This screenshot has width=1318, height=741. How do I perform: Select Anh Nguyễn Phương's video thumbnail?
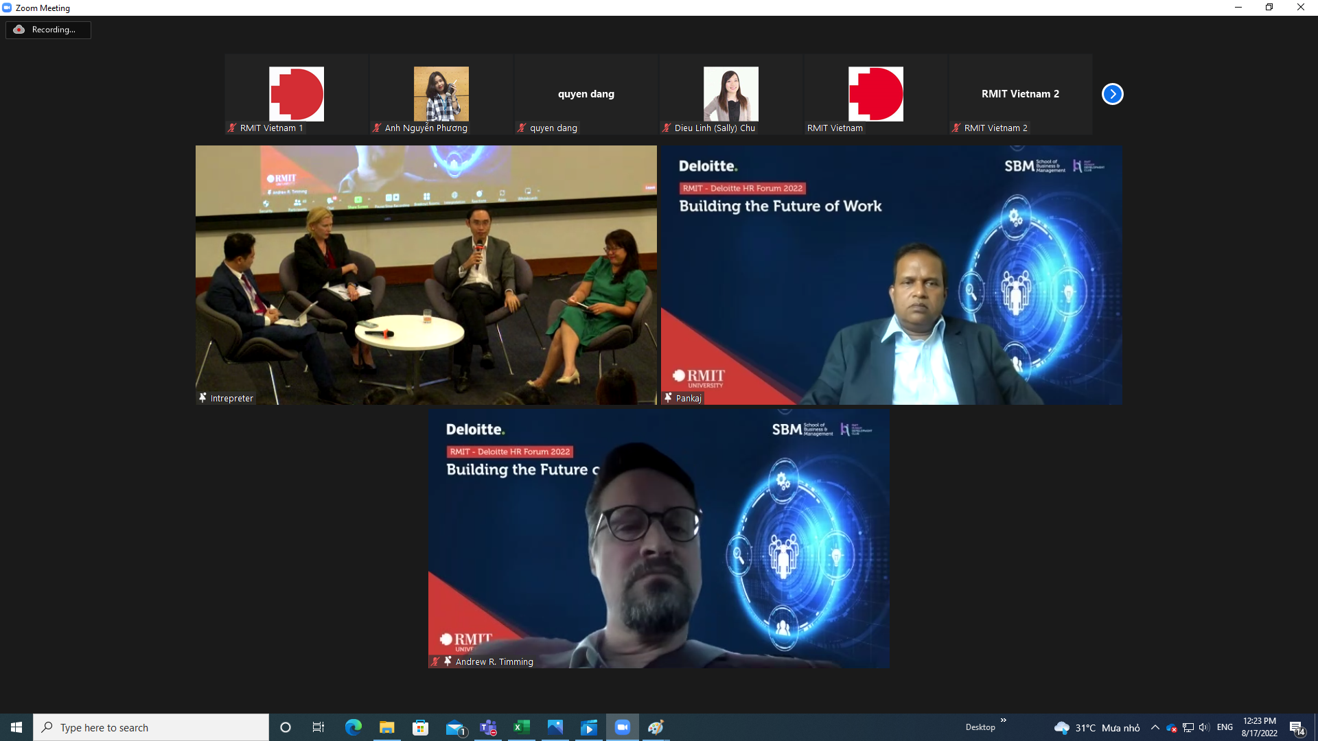coord(441,94)
